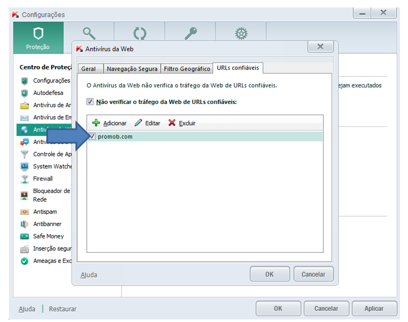Select the promob.com list row
The height and width of the screenshot is (322, 408).
pyautogui.click(x=205, y=136)
